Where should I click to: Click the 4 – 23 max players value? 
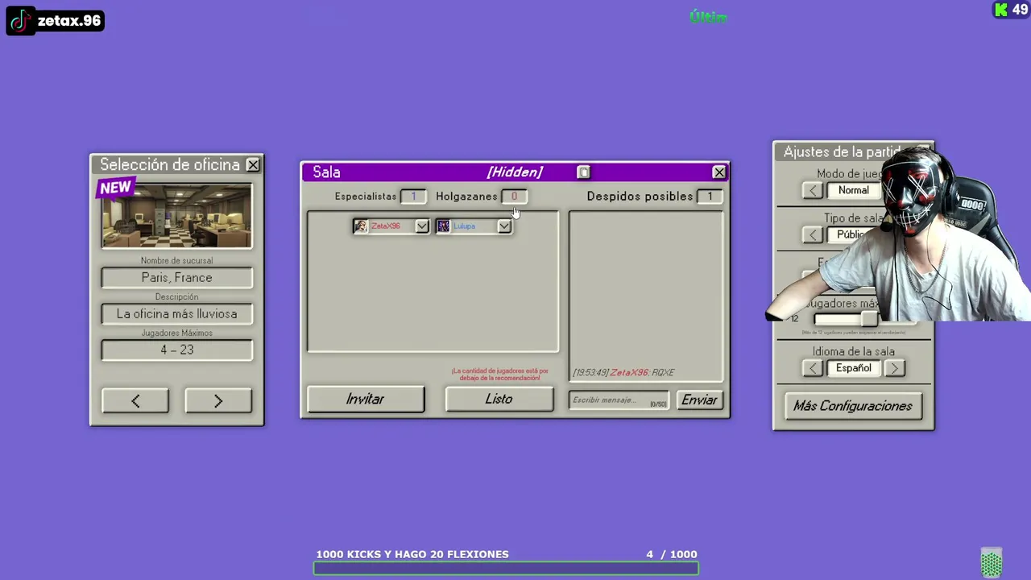point(176,350)
